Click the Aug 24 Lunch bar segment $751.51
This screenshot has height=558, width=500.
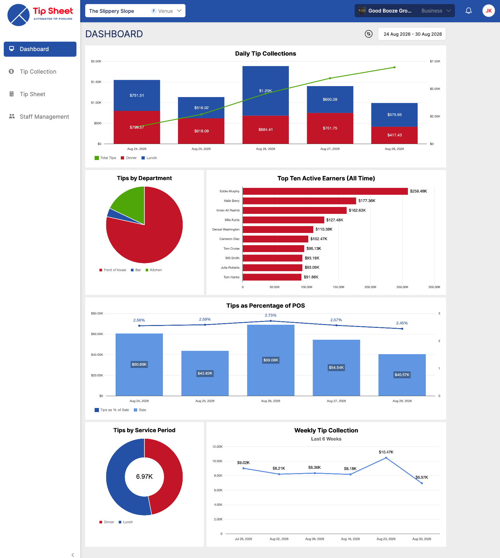click(x=137, y=95)
